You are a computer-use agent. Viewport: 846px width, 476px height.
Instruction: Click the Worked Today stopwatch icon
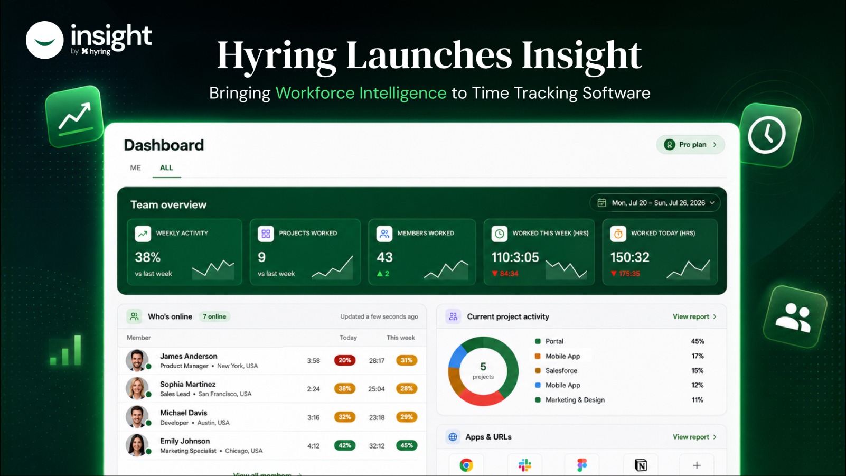click(x=618, y=234)
